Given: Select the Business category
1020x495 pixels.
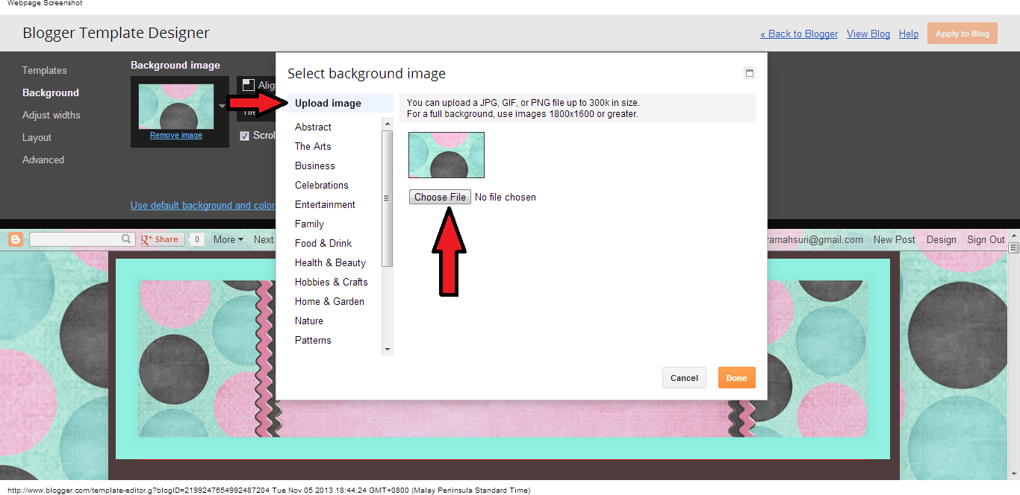Looking at the screenshot, I should [x=315, y=165].
